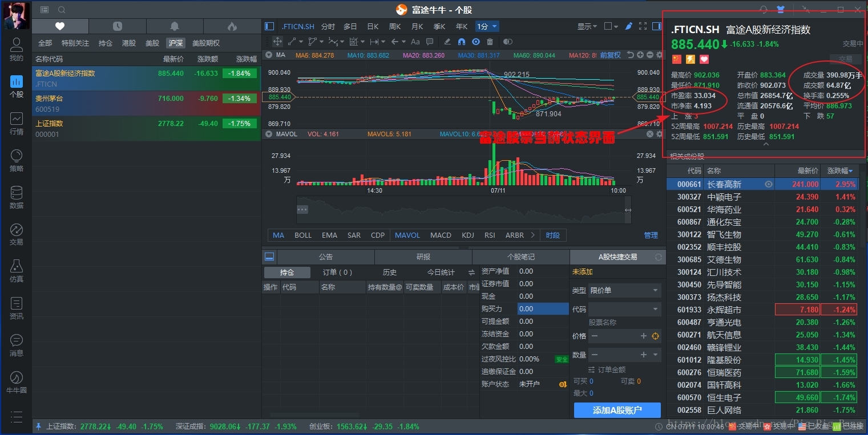Click the search magnifier icon in title bar

pyautogui.click(x=62, y=10)
